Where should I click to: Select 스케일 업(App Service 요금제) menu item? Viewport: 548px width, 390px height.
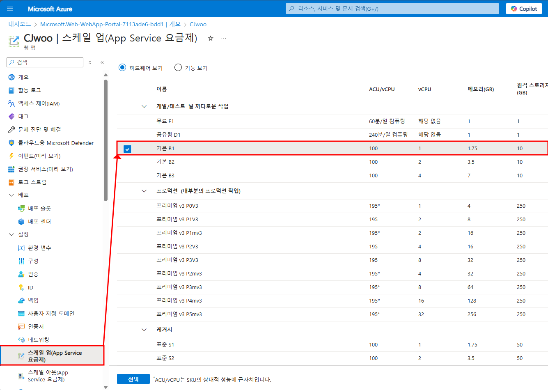(52, 356)
